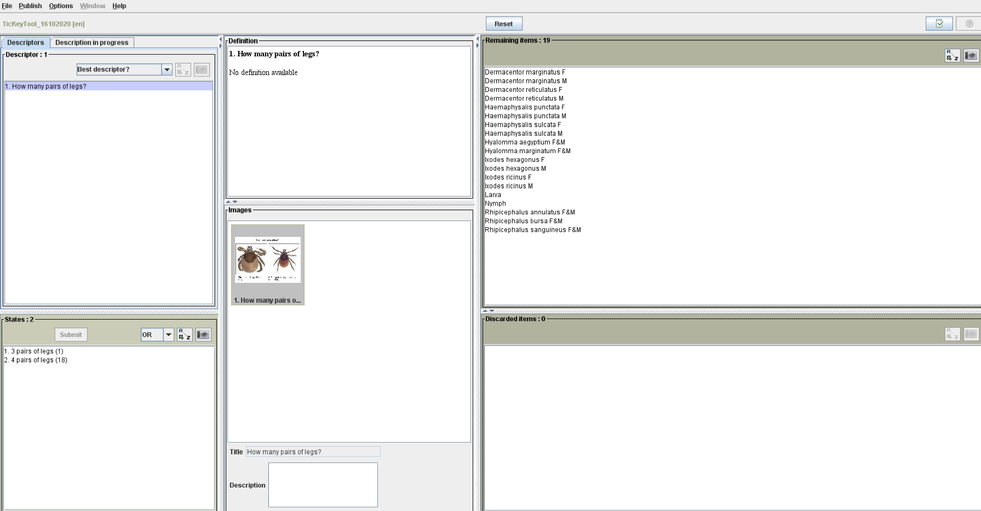The image size is (981, 511).
Task: Show images for remaining items
Action: pyautogui.click(x=971, y=56)
